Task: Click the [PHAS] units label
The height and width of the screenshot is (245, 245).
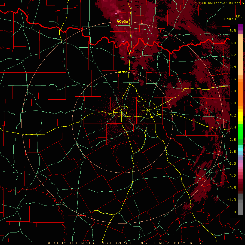Action: click(x=230, y=19)
